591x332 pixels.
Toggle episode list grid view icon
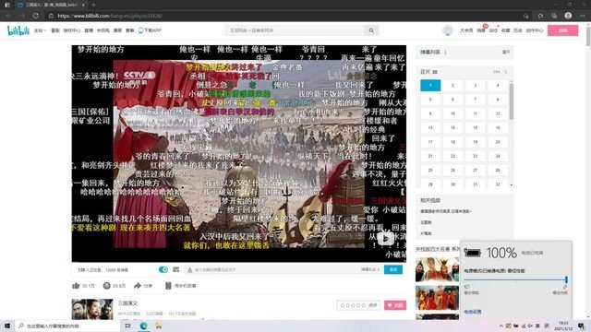(x=435, y=72)
